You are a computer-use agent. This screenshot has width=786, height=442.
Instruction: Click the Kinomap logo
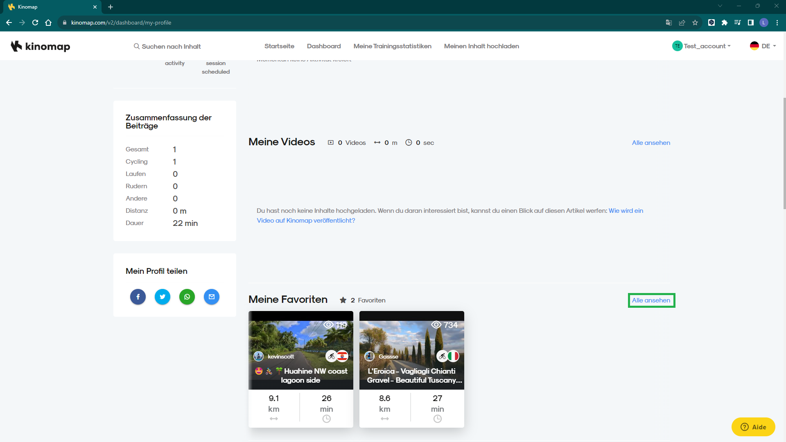[x=41, y=46]
